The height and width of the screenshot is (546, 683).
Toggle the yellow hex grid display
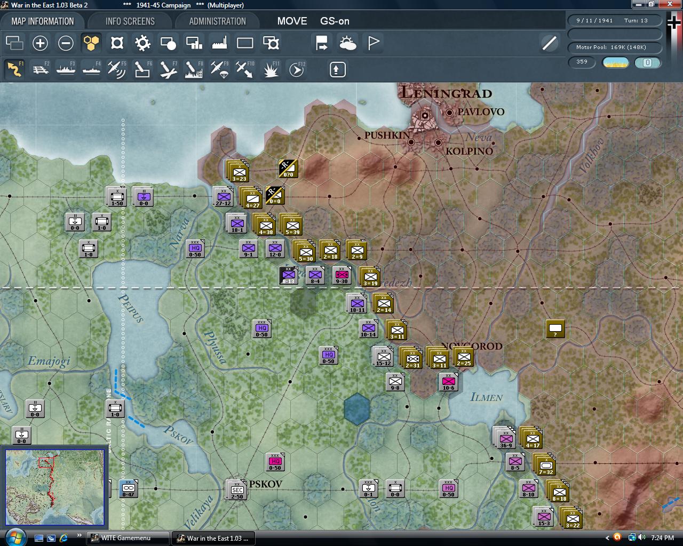pyautogui.click(x=91, y=43)
